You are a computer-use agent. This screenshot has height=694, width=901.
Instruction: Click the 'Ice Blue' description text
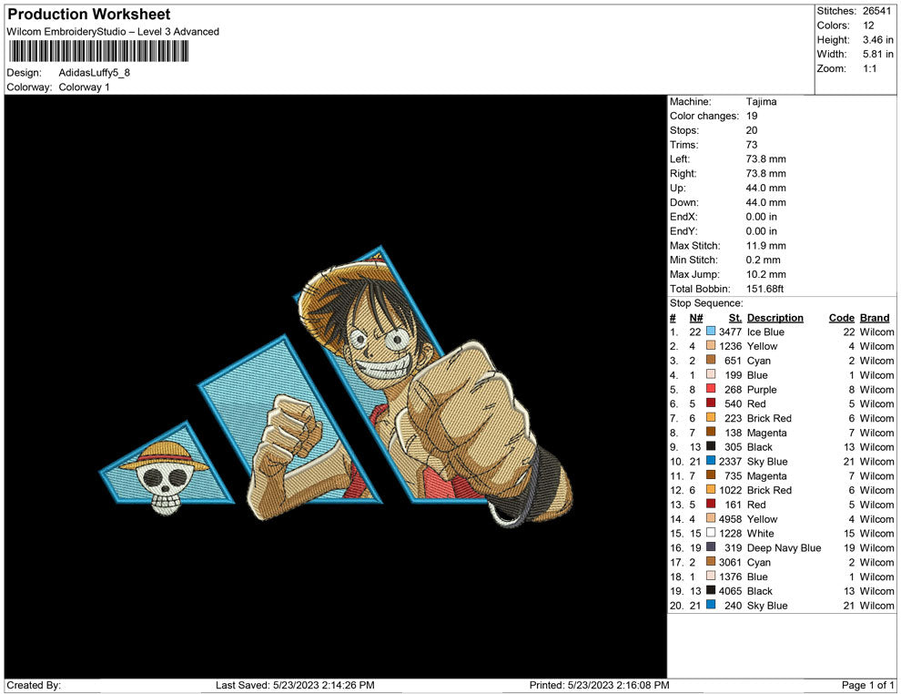[765, 332]
